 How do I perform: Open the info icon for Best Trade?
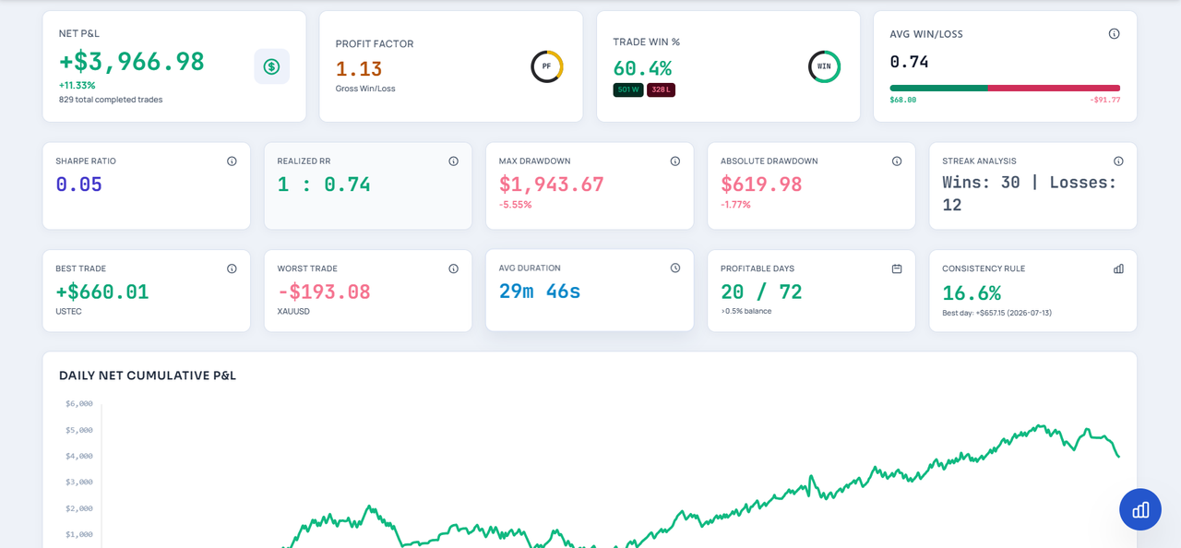point(232,268)
